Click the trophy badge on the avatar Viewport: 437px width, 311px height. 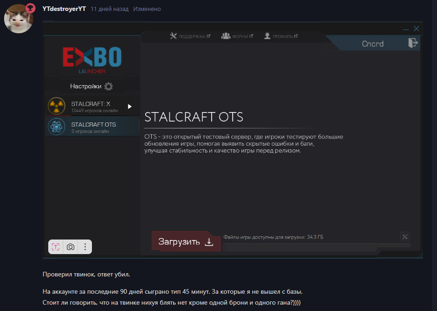(30, 8)
